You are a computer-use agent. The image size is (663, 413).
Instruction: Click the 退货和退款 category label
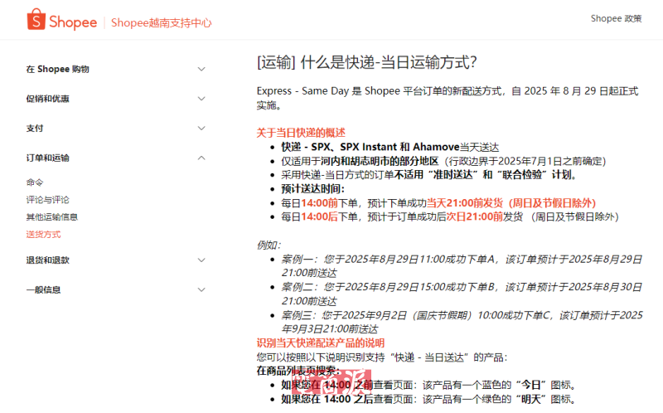tap(47, 260)
